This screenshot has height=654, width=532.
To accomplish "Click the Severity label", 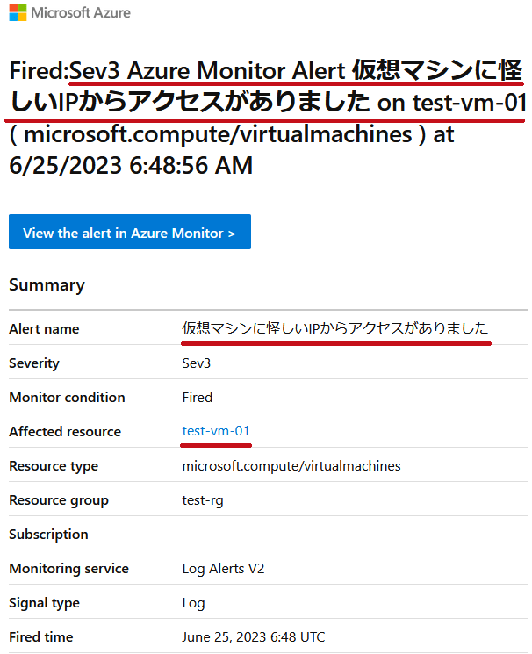I will tap(34, 363).
